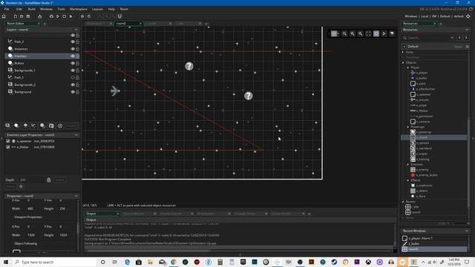Image resolution: width=475 pixels, height=267 pixels.
Task: Play room animation preview
Action: tap(384, 33)
